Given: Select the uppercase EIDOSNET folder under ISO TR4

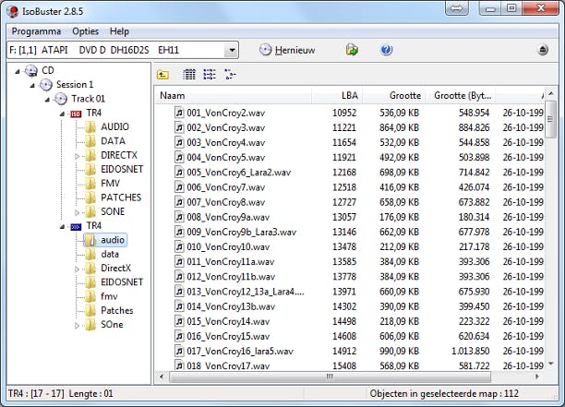Looking at the screenshot, I should [x=122, y=169].
